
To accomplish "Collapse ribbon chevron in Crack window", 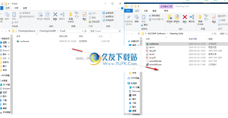I will [x=119, y=8].
